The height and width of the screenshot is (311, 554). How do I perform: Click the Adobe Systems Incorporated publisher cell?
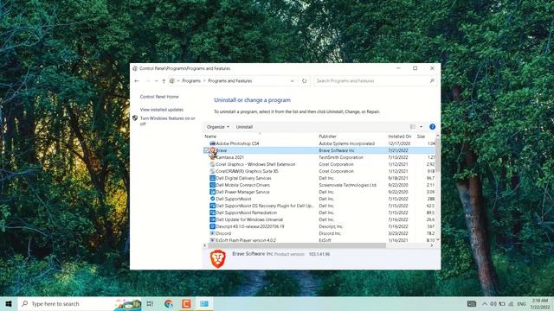click(346, 143)
